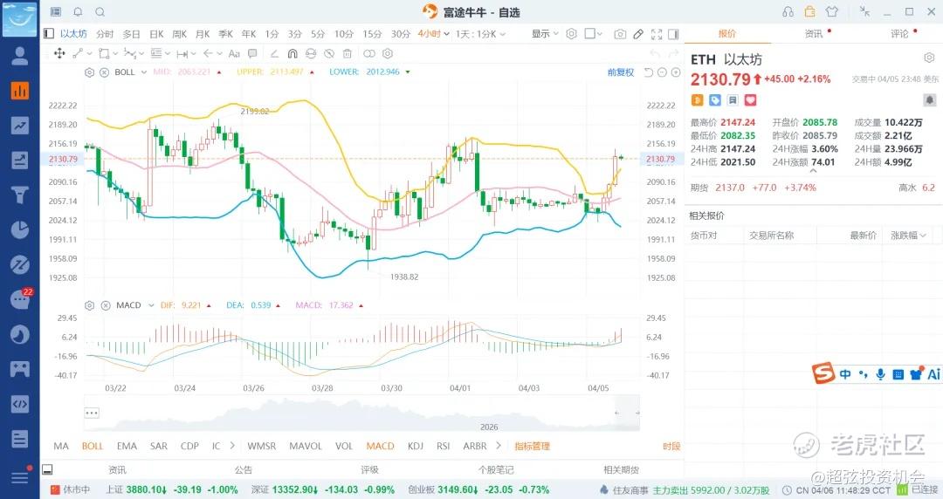Click the timeline range navigator strip

(x=362, y=413)
